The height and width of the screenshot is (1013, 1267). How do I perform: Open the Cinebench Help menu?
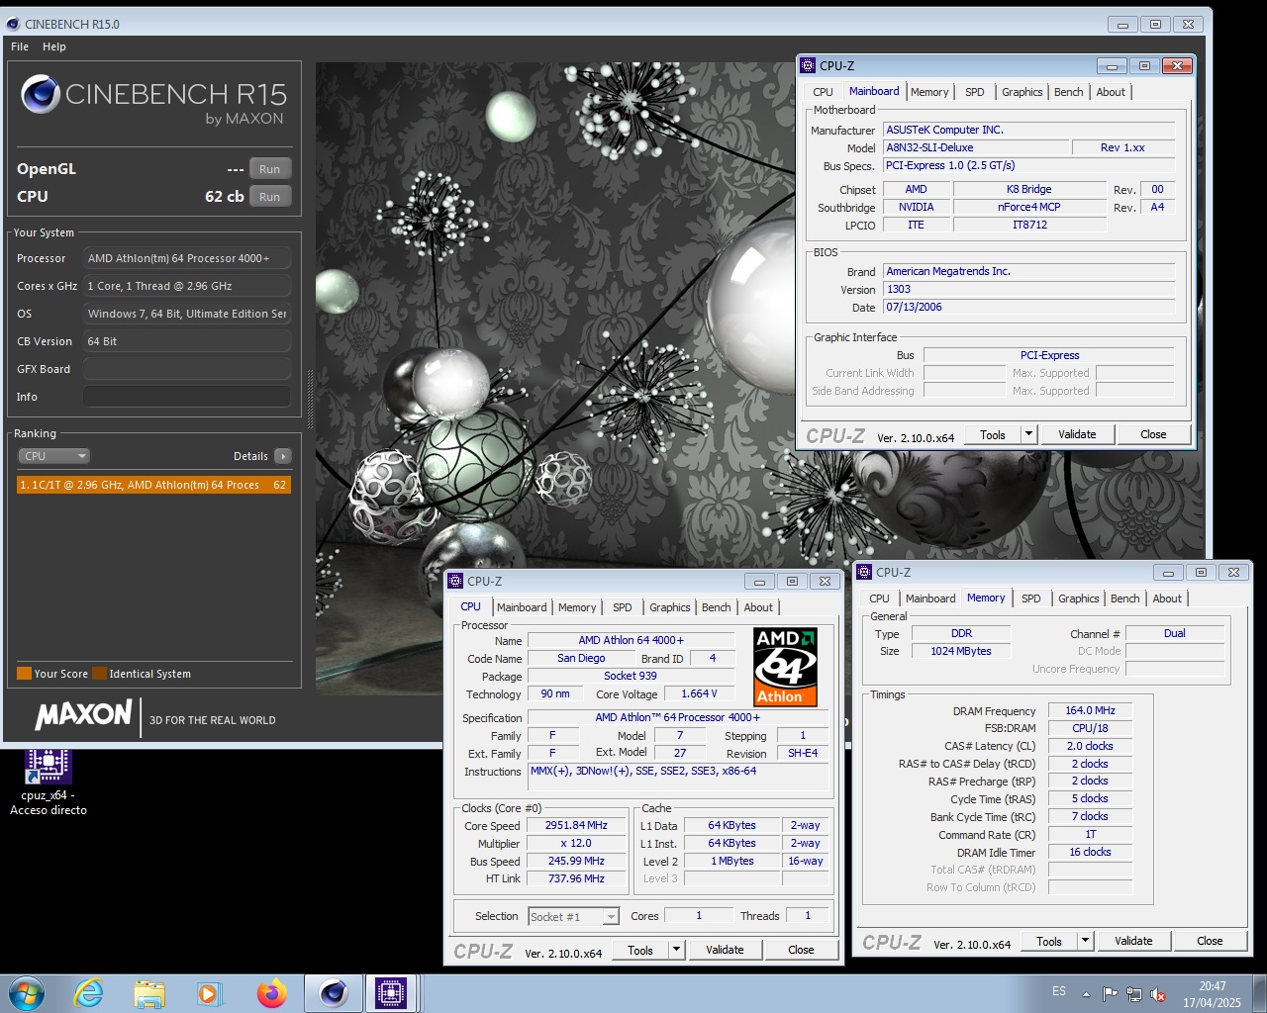(54, 46)
